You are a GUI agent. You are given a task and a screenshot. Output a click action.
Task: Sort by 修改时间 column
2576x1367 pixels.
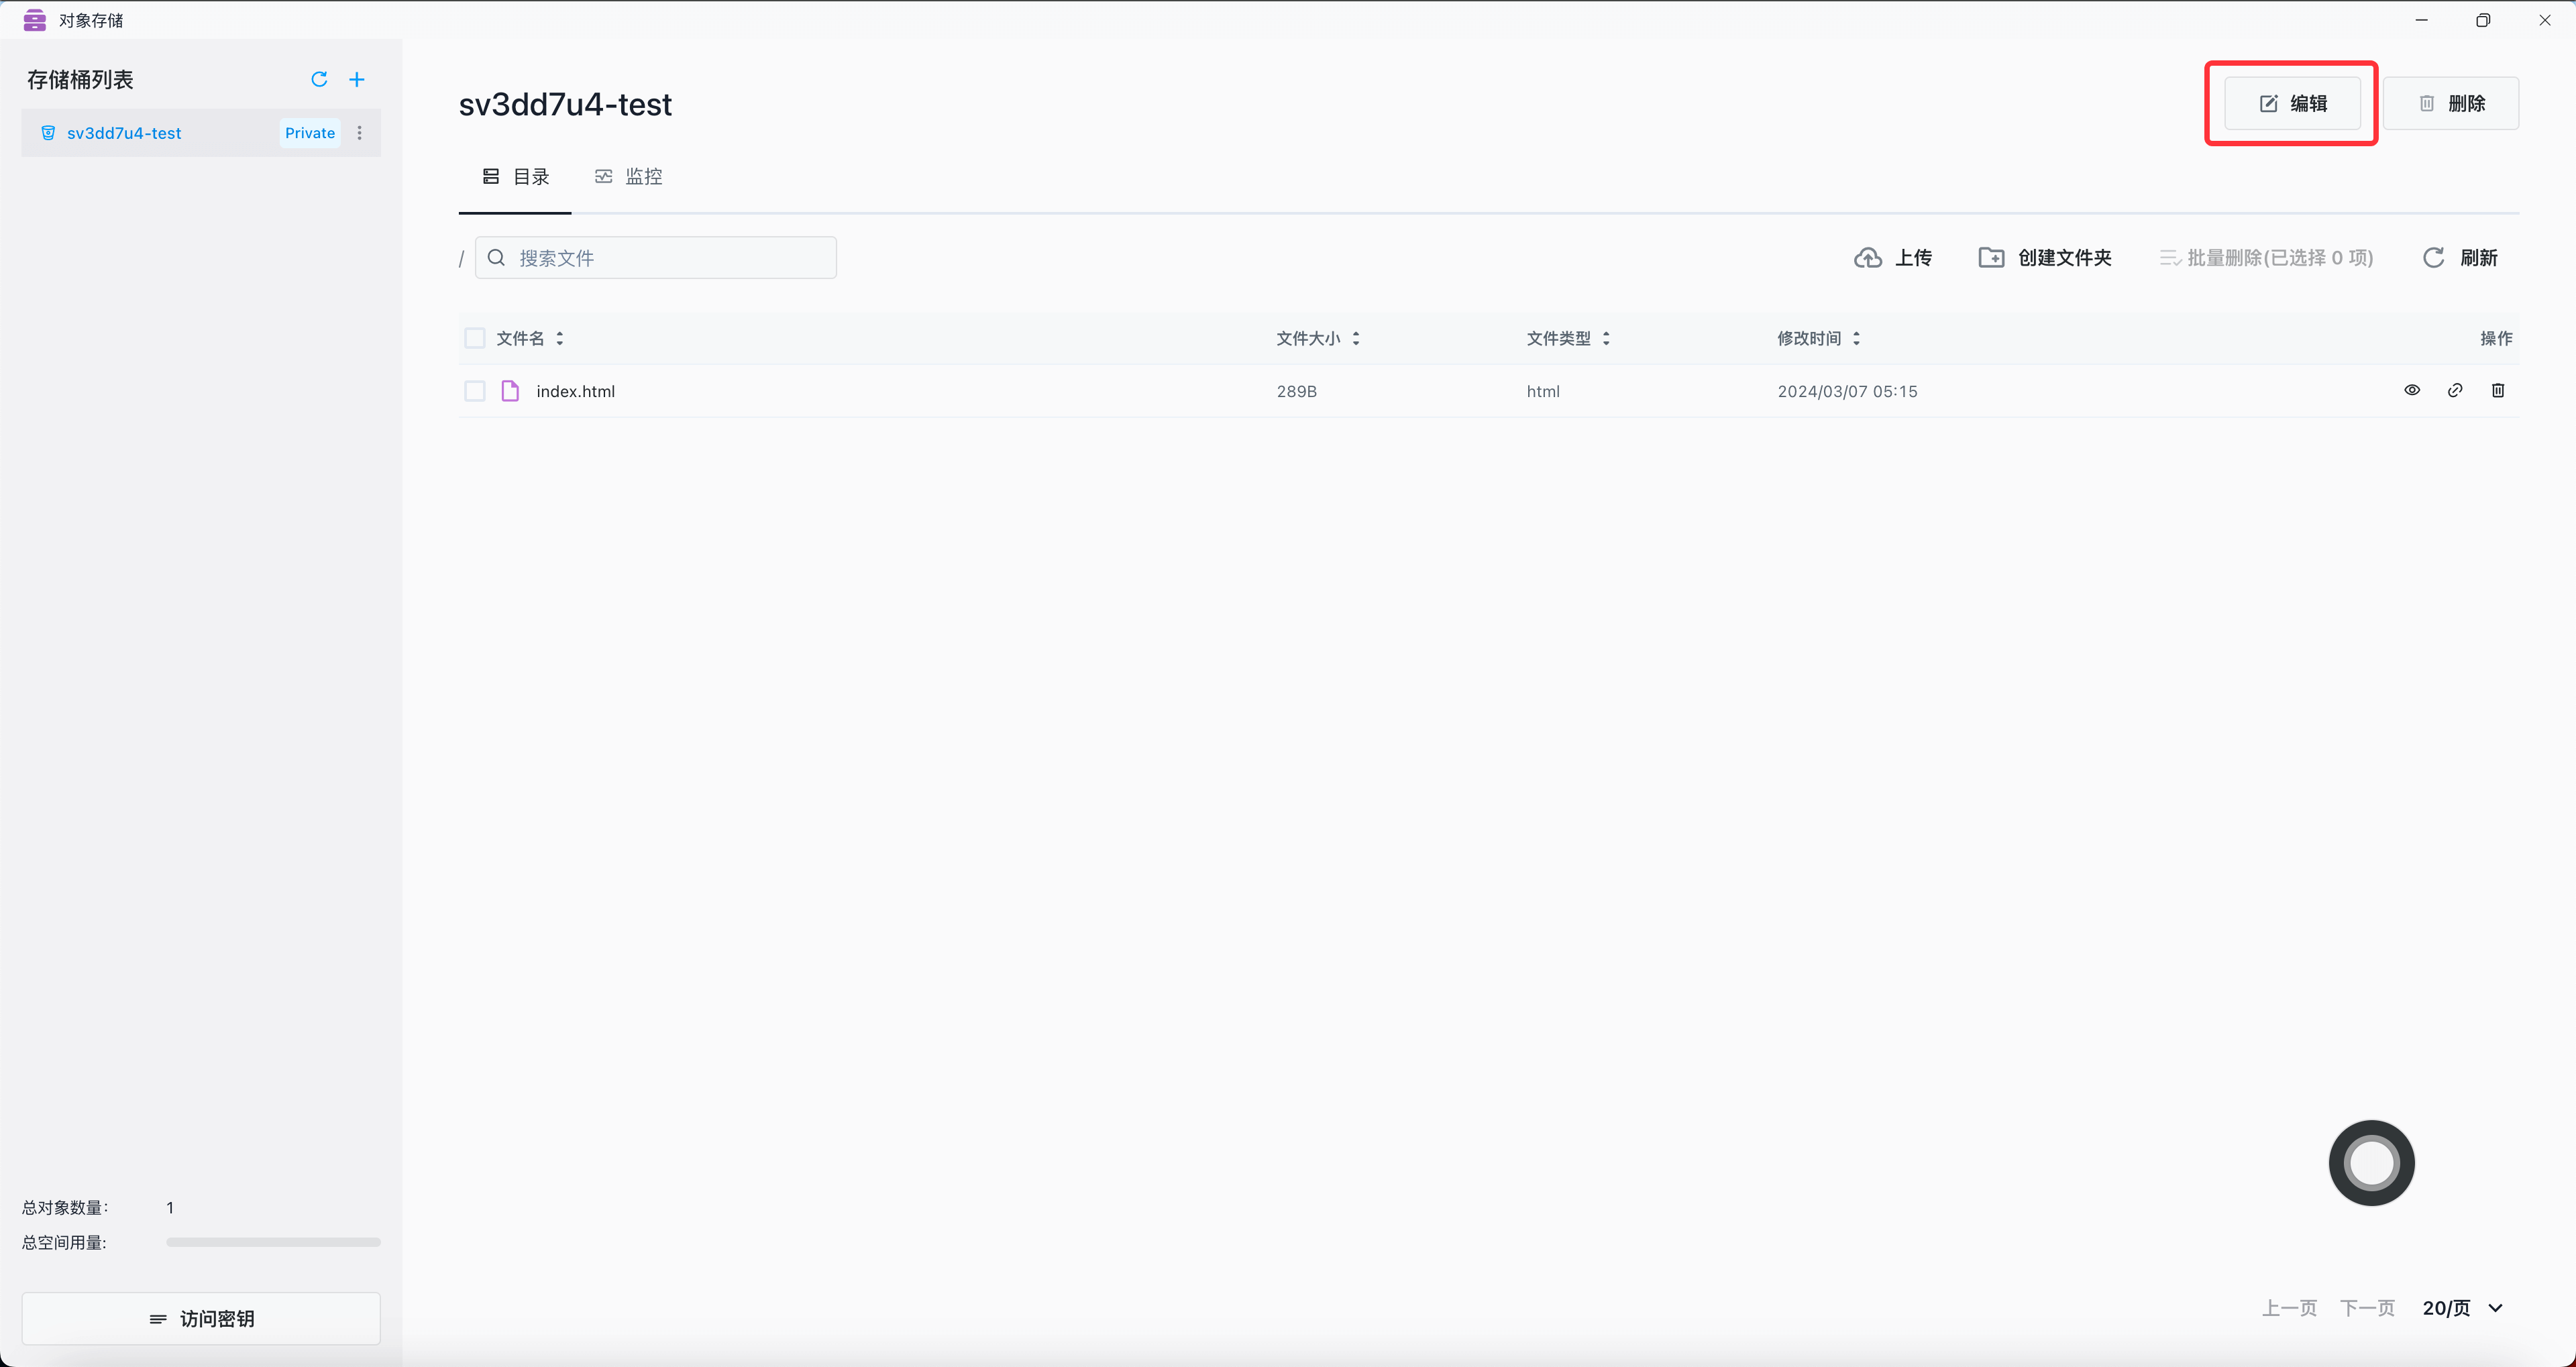[x=1818, y=338]
